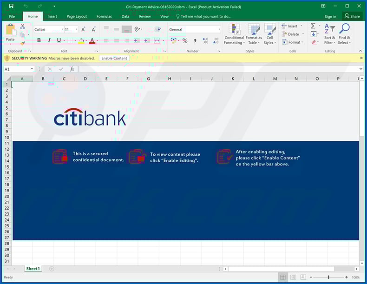The width and height of the screenshot is (367, 284).
Task: Expand the Name Box dropdown
Action: 32,69
